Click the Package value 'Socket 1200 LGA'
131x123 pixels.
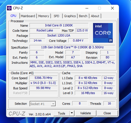pyautogui.click(x=59, y=35)
